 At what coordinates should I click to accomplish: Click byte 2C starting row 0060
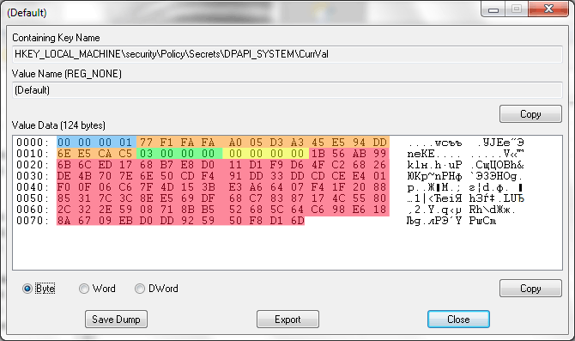pos(64,210)
